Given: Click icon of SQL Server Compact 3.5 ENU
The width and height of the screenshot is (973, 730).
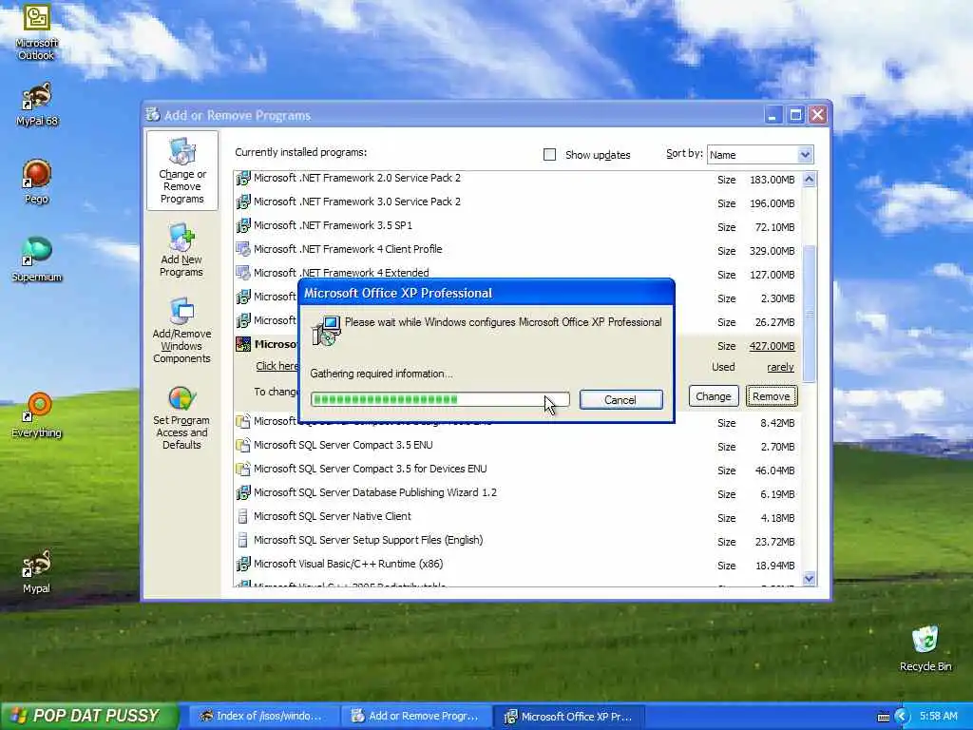Looking at the screenshot, I should [x=242, y=446].
